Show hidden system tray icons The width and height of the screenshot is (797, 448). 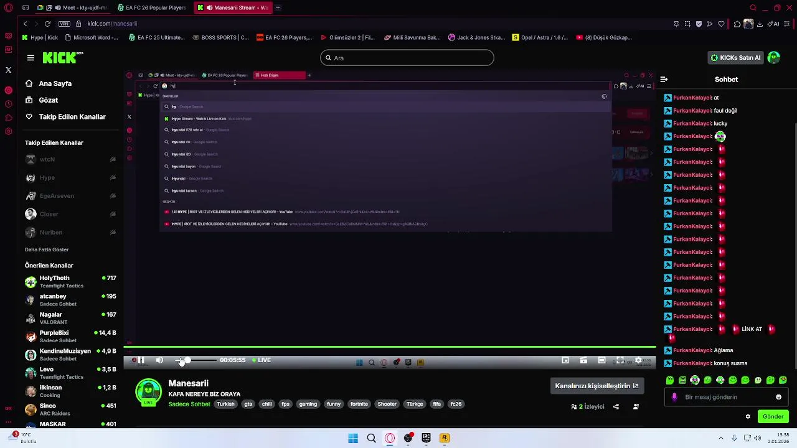tap(720, 438)
